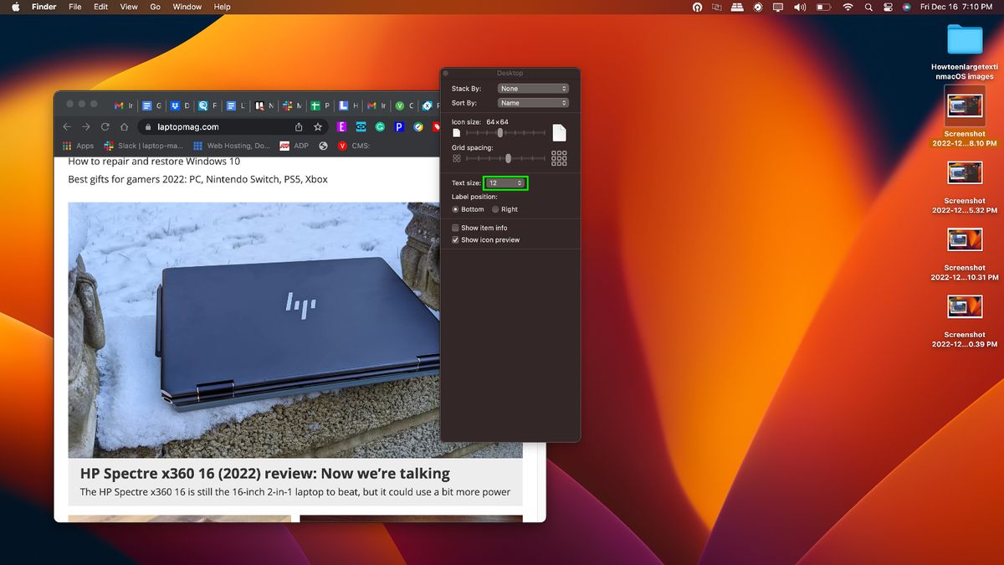Open the Help menu

[222, 7]
